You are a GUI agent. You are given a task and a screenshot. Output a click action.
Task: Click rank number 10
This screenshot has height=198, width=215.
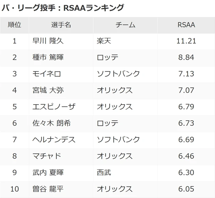[x=14, y=188]
